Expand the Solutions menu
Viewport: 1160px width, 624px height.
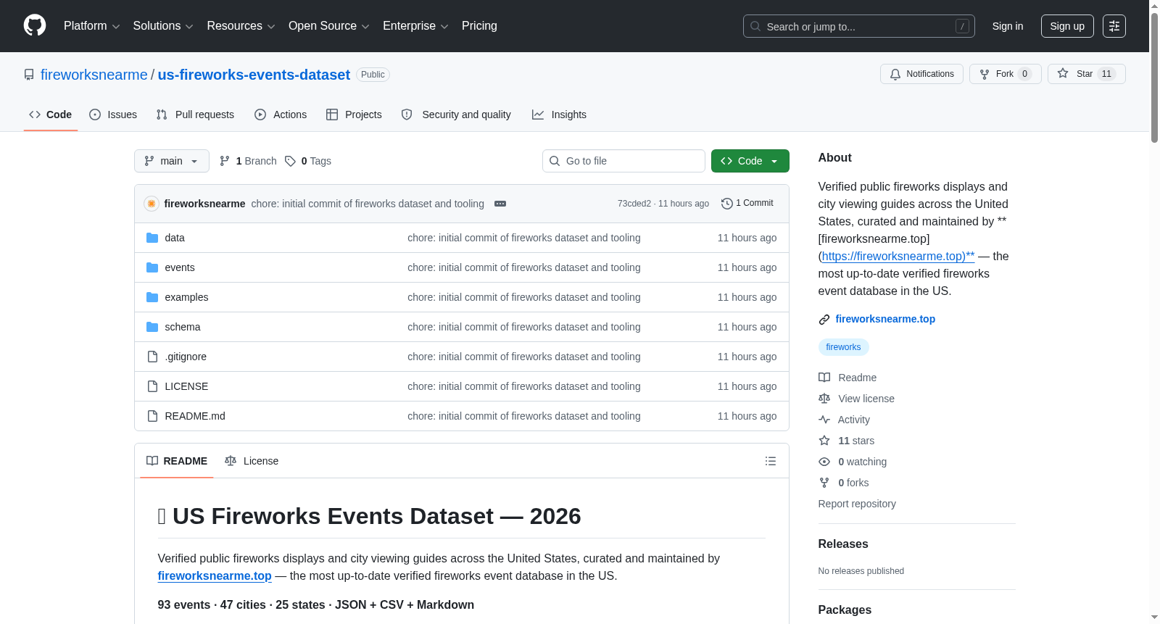(163, 26)
